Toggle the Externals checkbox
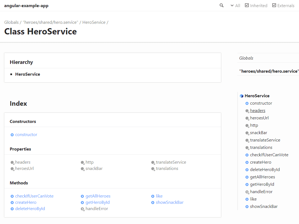Image resolution: width=299 pixels, height=224 pixels. pos(274,5)
